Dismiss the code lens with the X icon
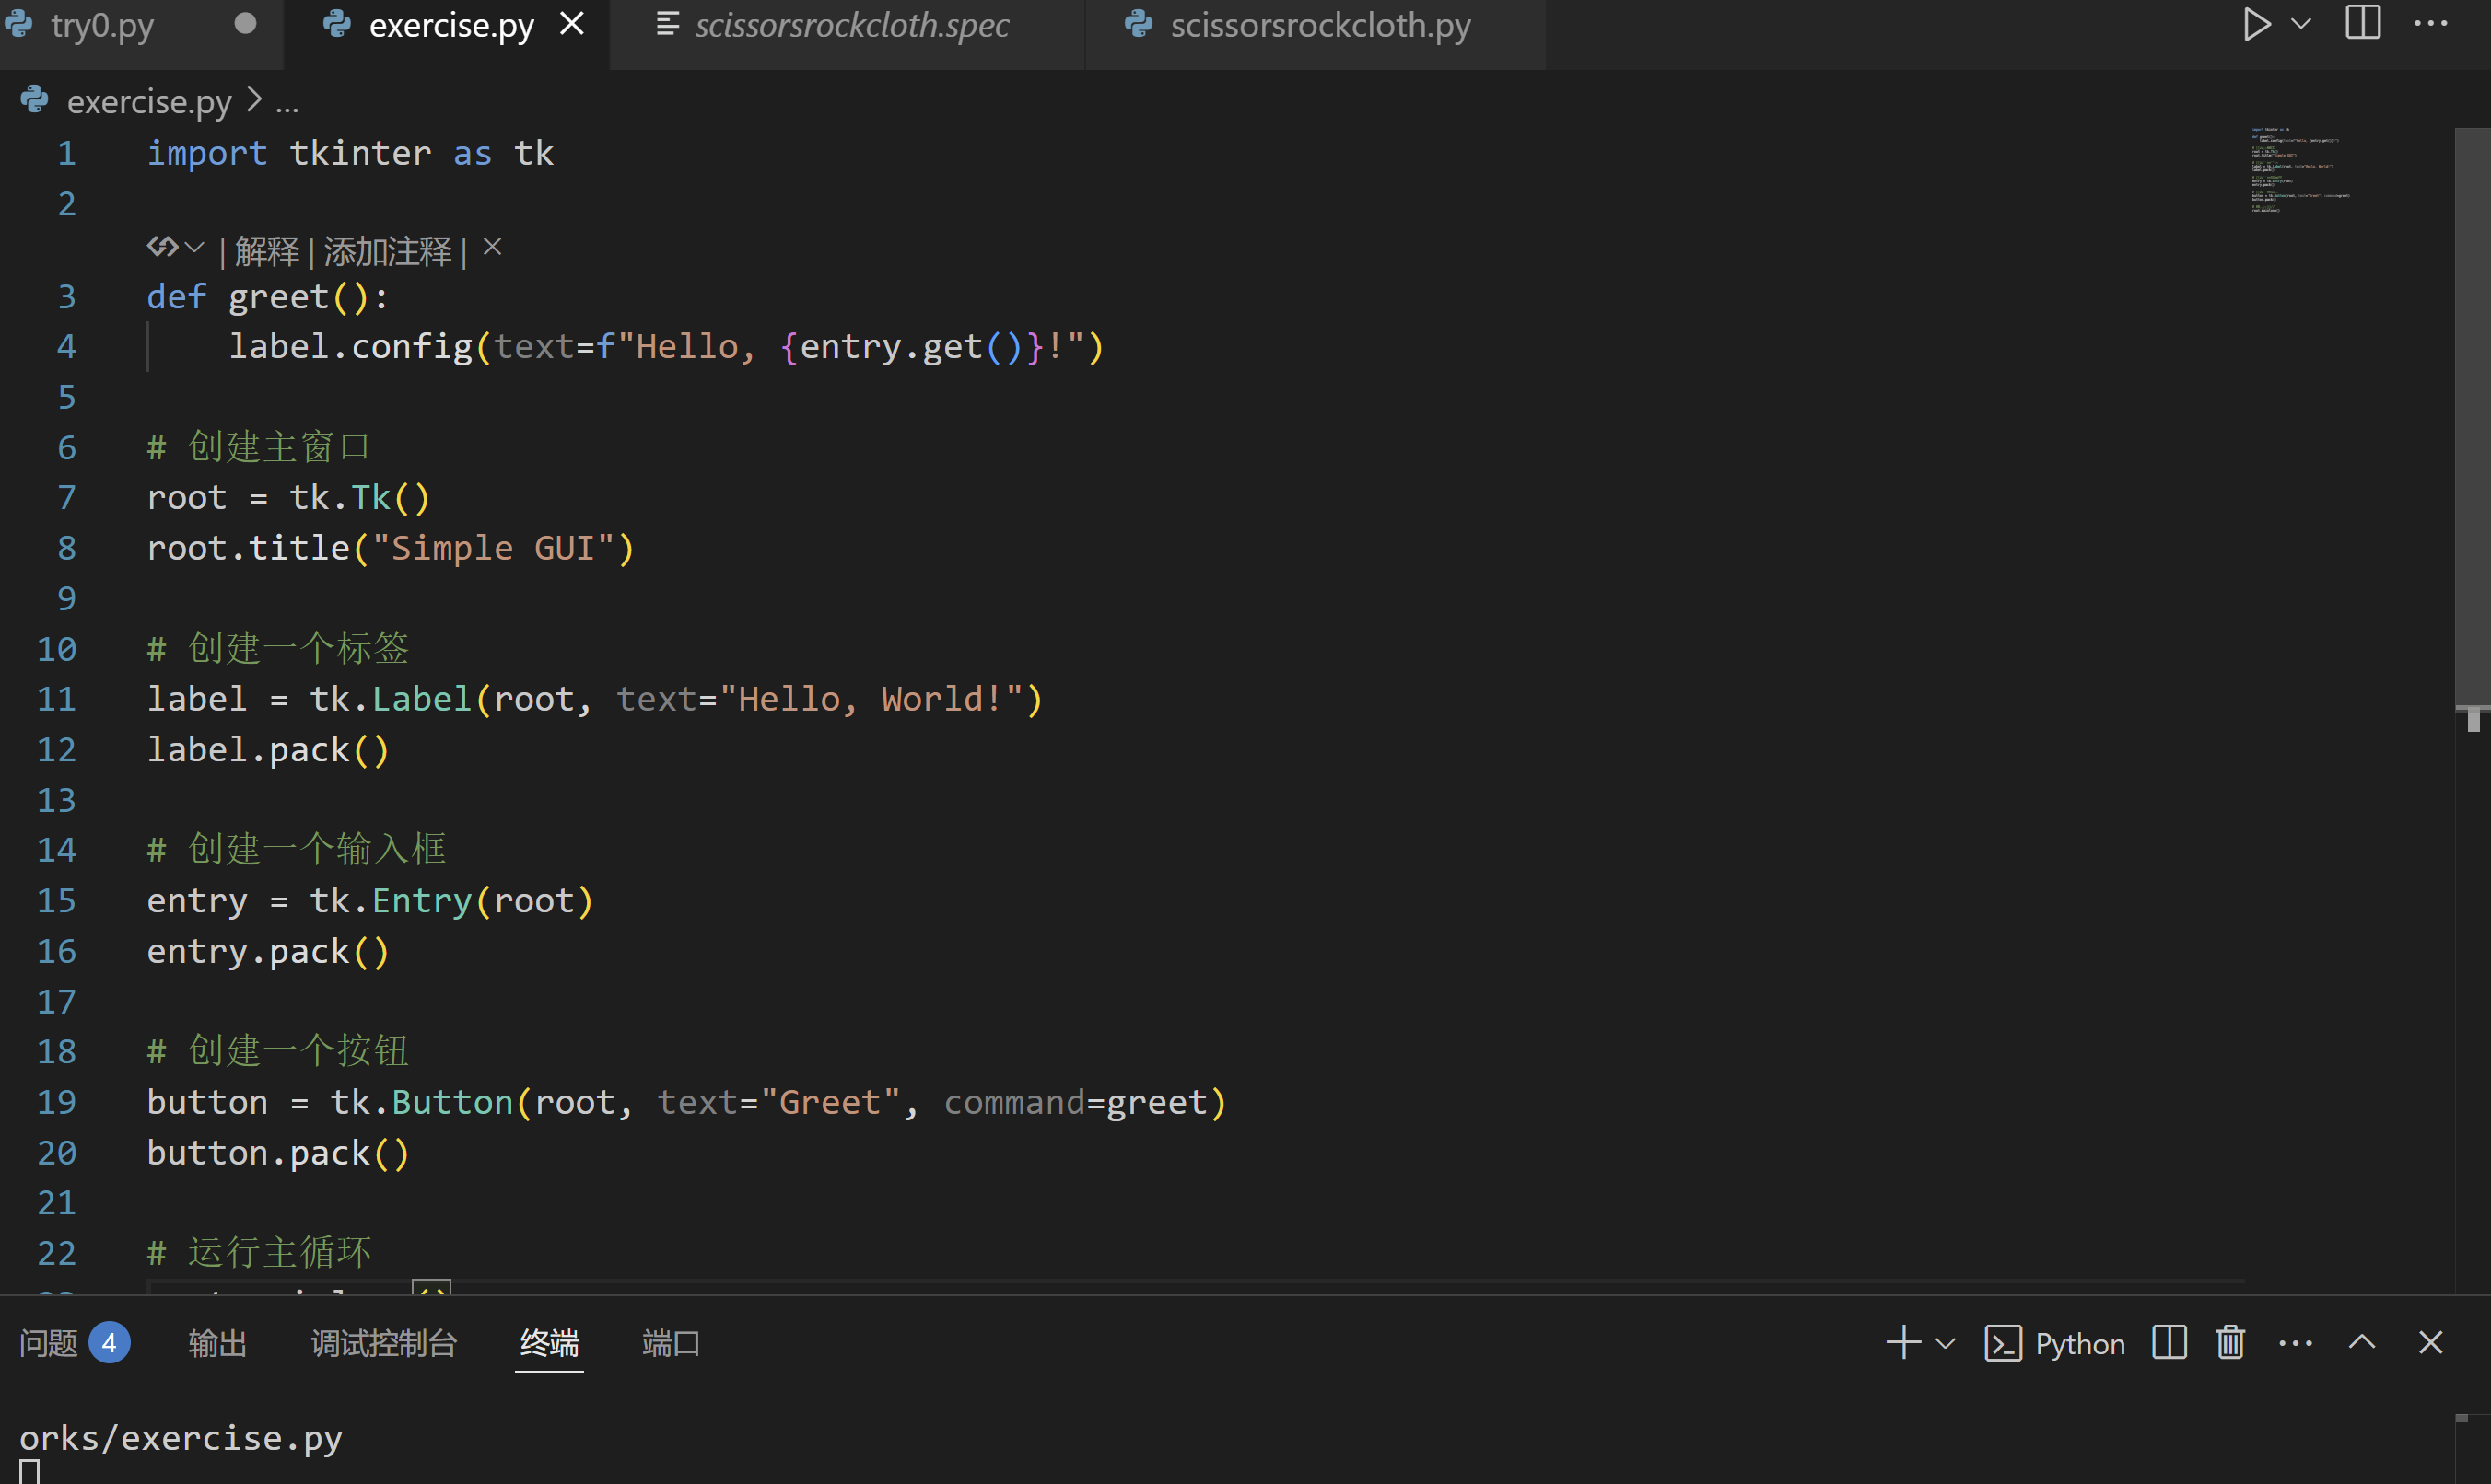This screenshot has height=1484, width=2491. pyautogui.click(x=492, y=247)
